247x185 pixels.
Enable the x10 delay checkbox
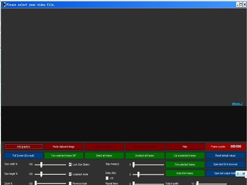click(107, 178)
